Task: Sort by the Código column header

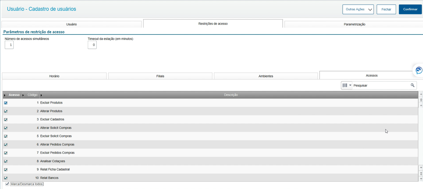Action: point(32,95)
